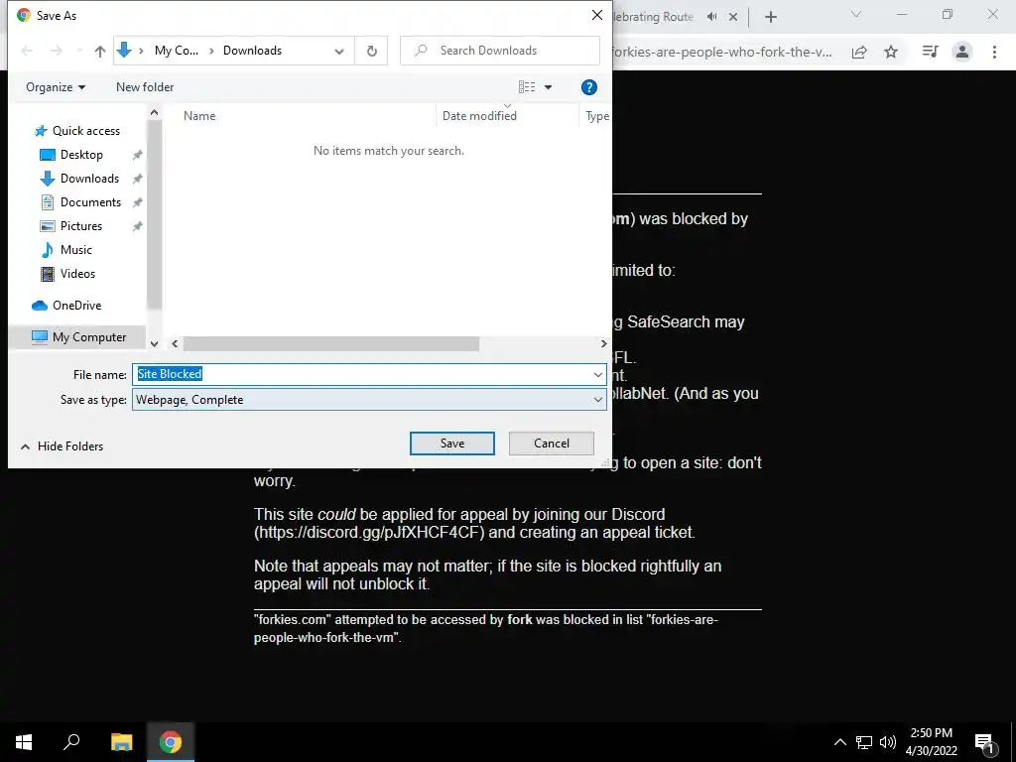Image resolution: width=1016 pixels, height=762 pixels.
Task: Open Documents in the navigation pane
Action: tap(90, 202)
